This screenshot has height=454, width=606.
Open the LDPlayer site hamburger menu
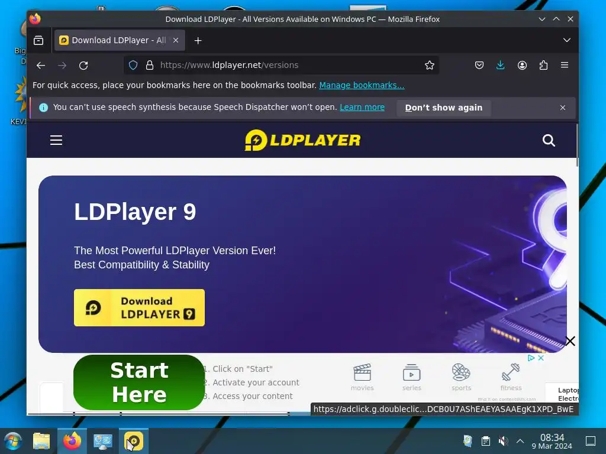click(56, 140)
